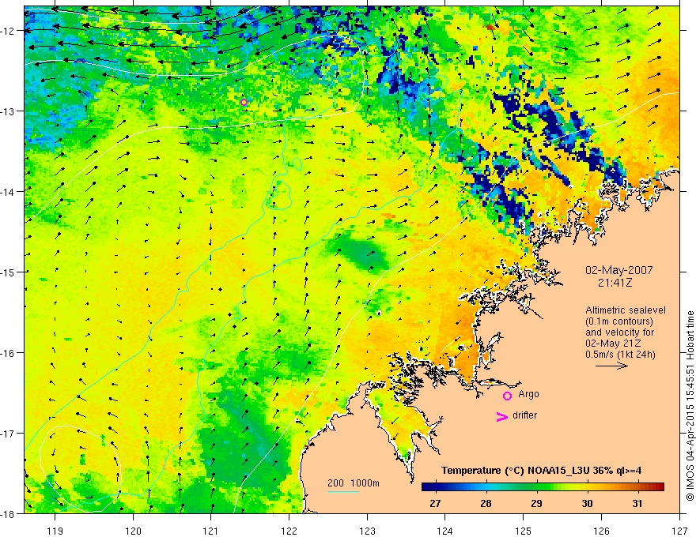Image resolution: width=696 pixels, height=537 pixels.
Task: Click the latitude axis label -16
Action: click(x=8, y=353)
